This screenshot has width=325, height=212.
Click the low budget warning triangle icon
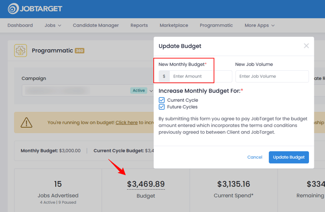point(26,122)
